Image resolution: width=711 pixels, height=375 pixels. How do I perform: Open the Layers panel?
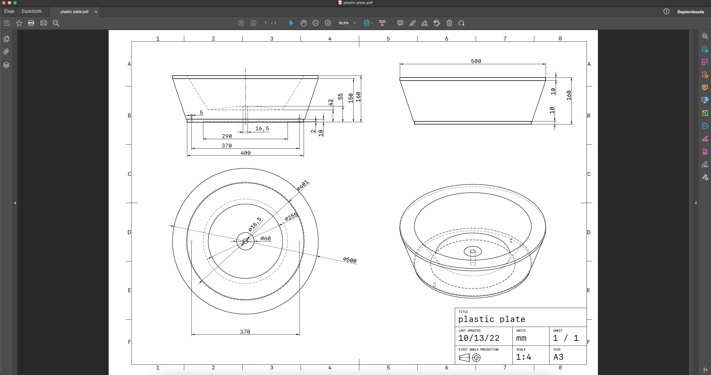[x=6, y=65]
